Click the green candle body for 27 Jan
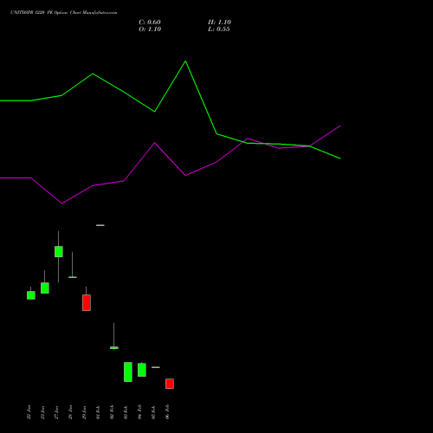 click(x=59, y=251)
